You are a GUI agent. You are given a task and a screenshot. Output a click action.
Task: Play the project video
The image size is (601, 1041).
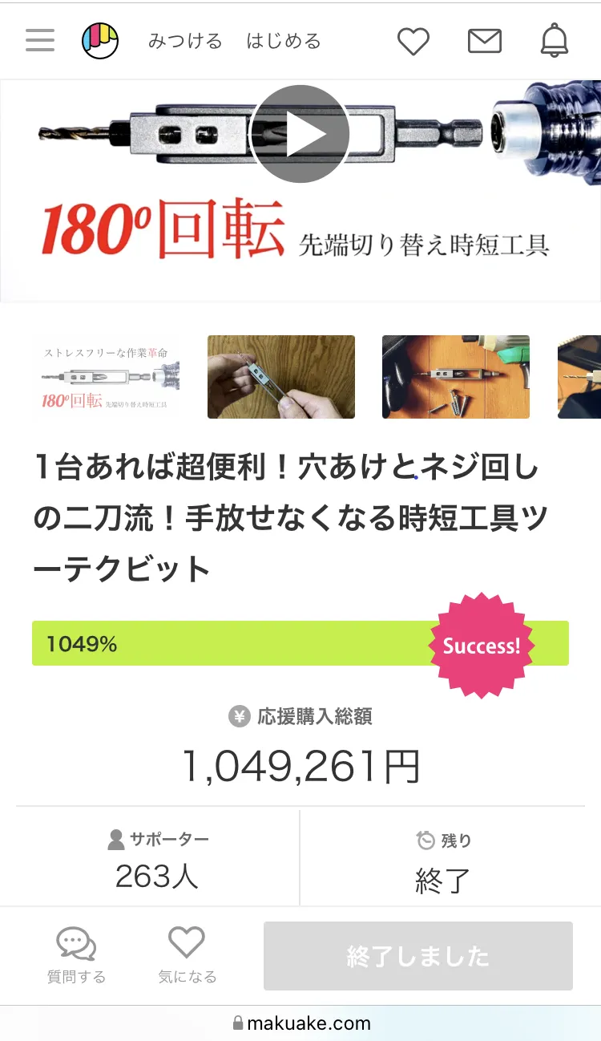click(x=300, y=134)
